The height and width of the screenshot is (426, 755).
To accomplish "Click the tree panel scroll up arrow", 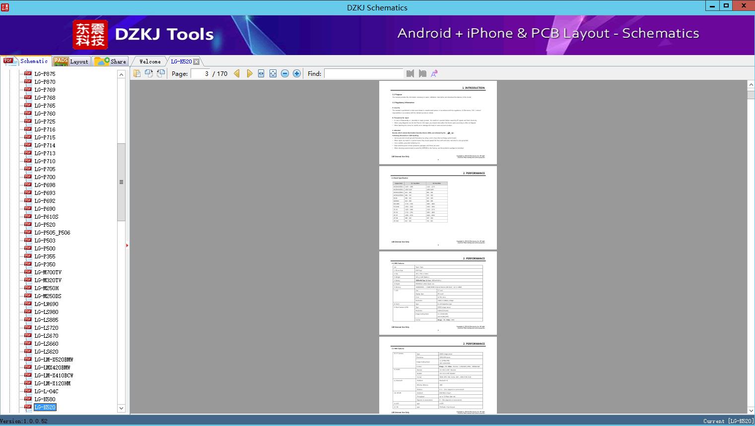I will [x=121, y=74].
